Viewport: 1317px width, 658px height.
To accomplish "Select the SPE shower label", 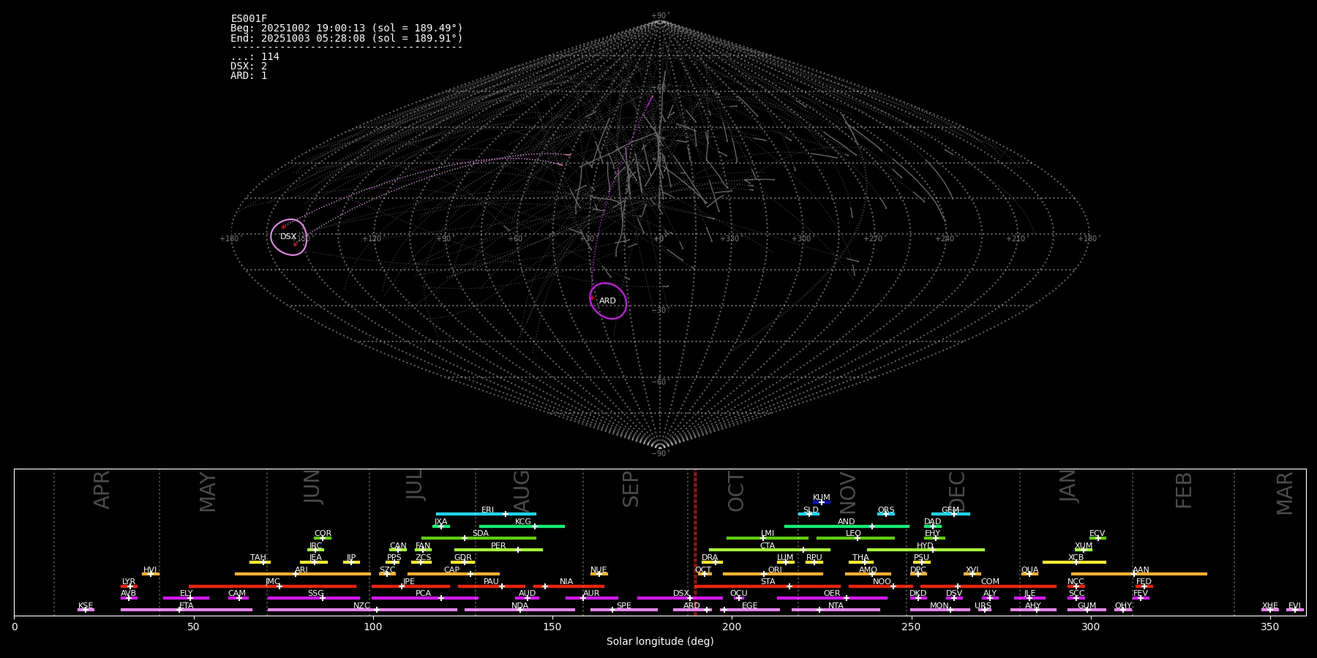I will click(623, 606).
